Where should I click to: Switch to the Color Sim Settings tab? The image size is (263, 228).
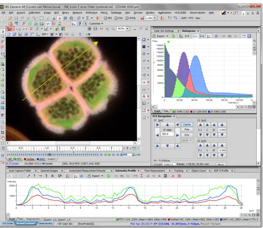(x=164, y=31)
